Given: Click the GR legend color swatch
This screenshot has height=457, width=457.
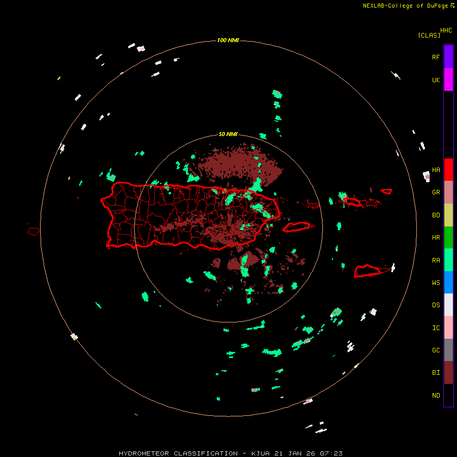Looking at the screenshot, I should coord(448,192).
